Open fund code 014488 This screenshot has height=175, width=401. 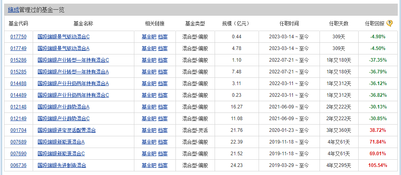coord(19,83)
